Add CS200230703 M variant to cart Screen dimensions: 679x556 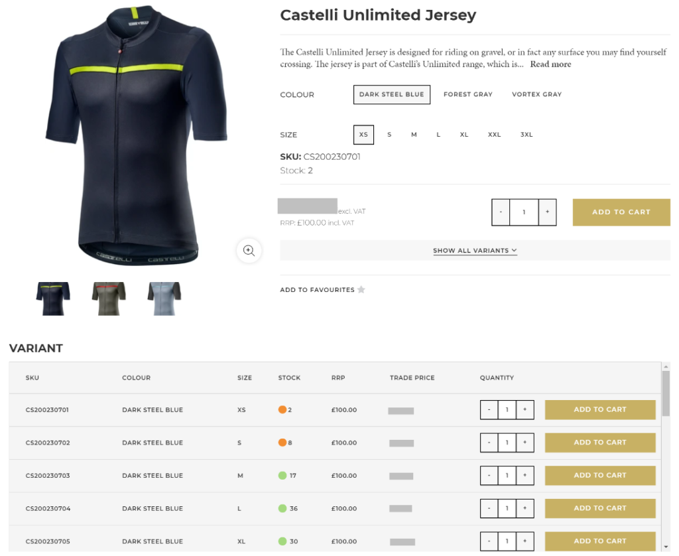pos(599,476)
